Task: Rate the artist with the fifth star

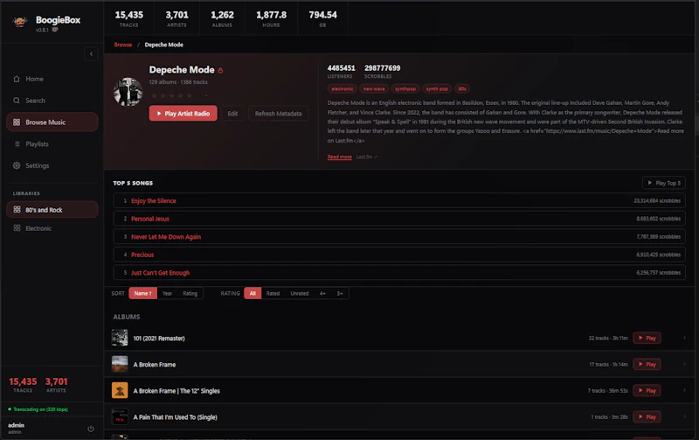Action: click(x=190, y=95)
